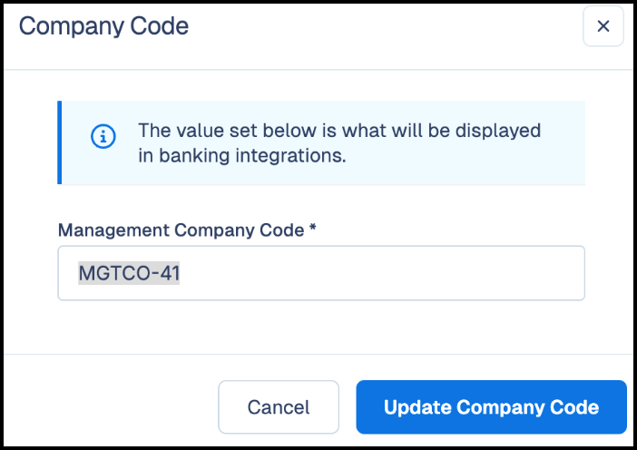Screen dimensions: 637x450
Task: Click the required asterisk beside the label
Action: pyautogui.click(x=312, y=228)
